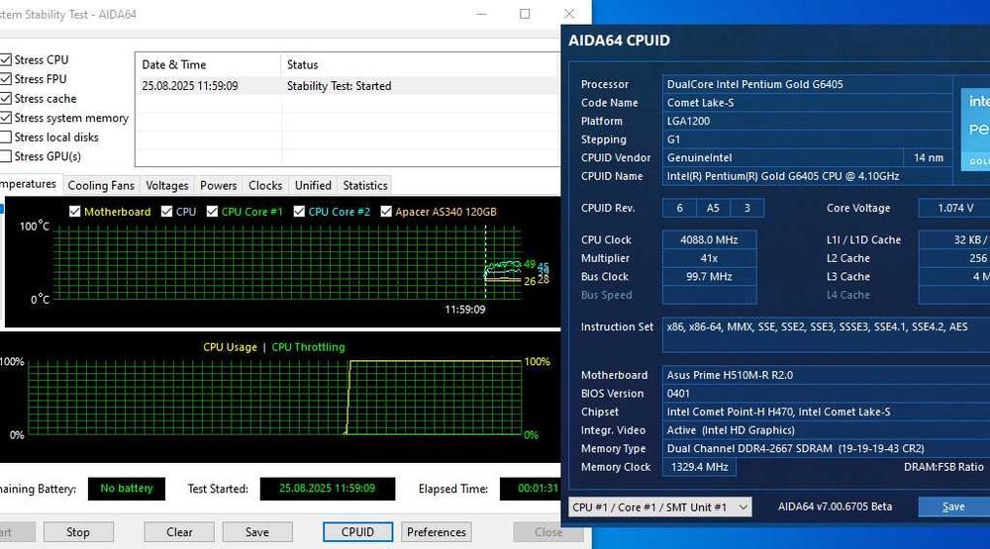Open the Unified tab
The width and height of the screenshot is (990, 549).
(x=313, y=186)
